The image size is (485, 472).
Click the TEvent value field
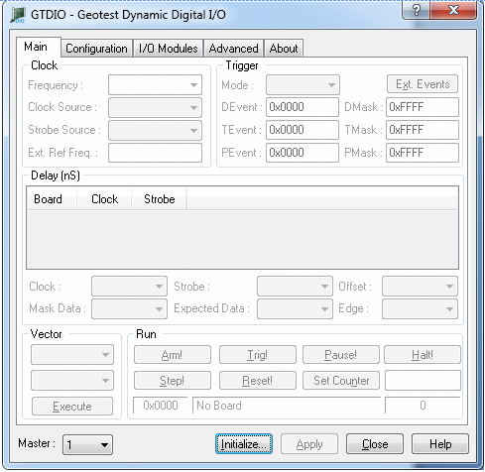[x=303, y=130]
